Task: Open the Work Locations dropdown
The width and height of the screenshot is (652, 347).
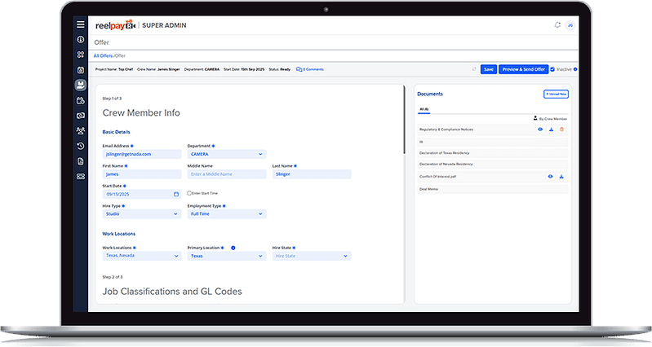Action: tap(142, 256)
